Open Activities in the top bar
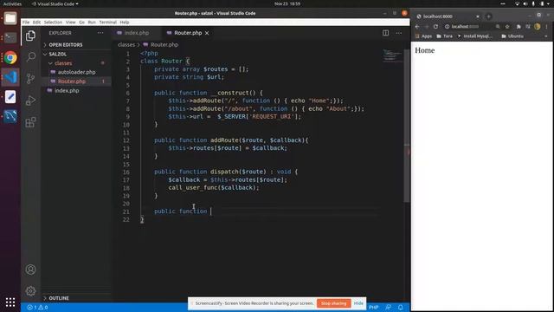This screenshot has height=312, width=554. pyautogui.click(x=12, y=3)
